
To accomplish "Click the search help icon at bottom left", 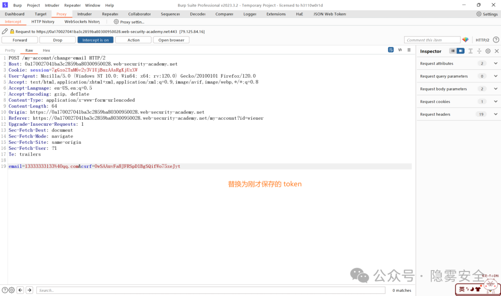I will [5, 290].
